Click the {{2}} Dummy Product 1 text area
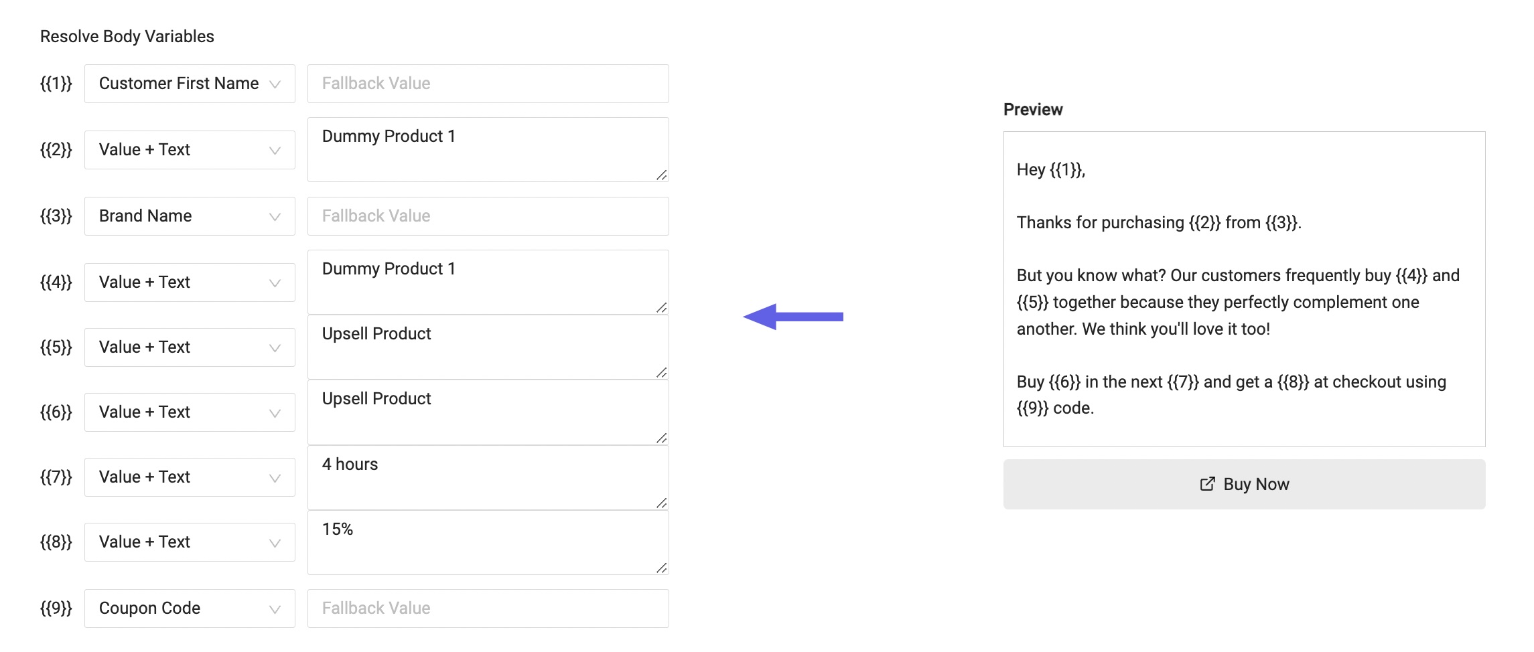This screenshot has height=652, width=1534. click(488, 150)
